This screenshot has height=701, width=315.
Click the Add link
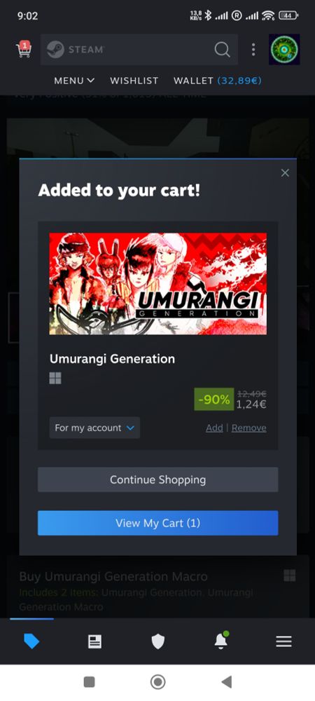tap(214, 428)
